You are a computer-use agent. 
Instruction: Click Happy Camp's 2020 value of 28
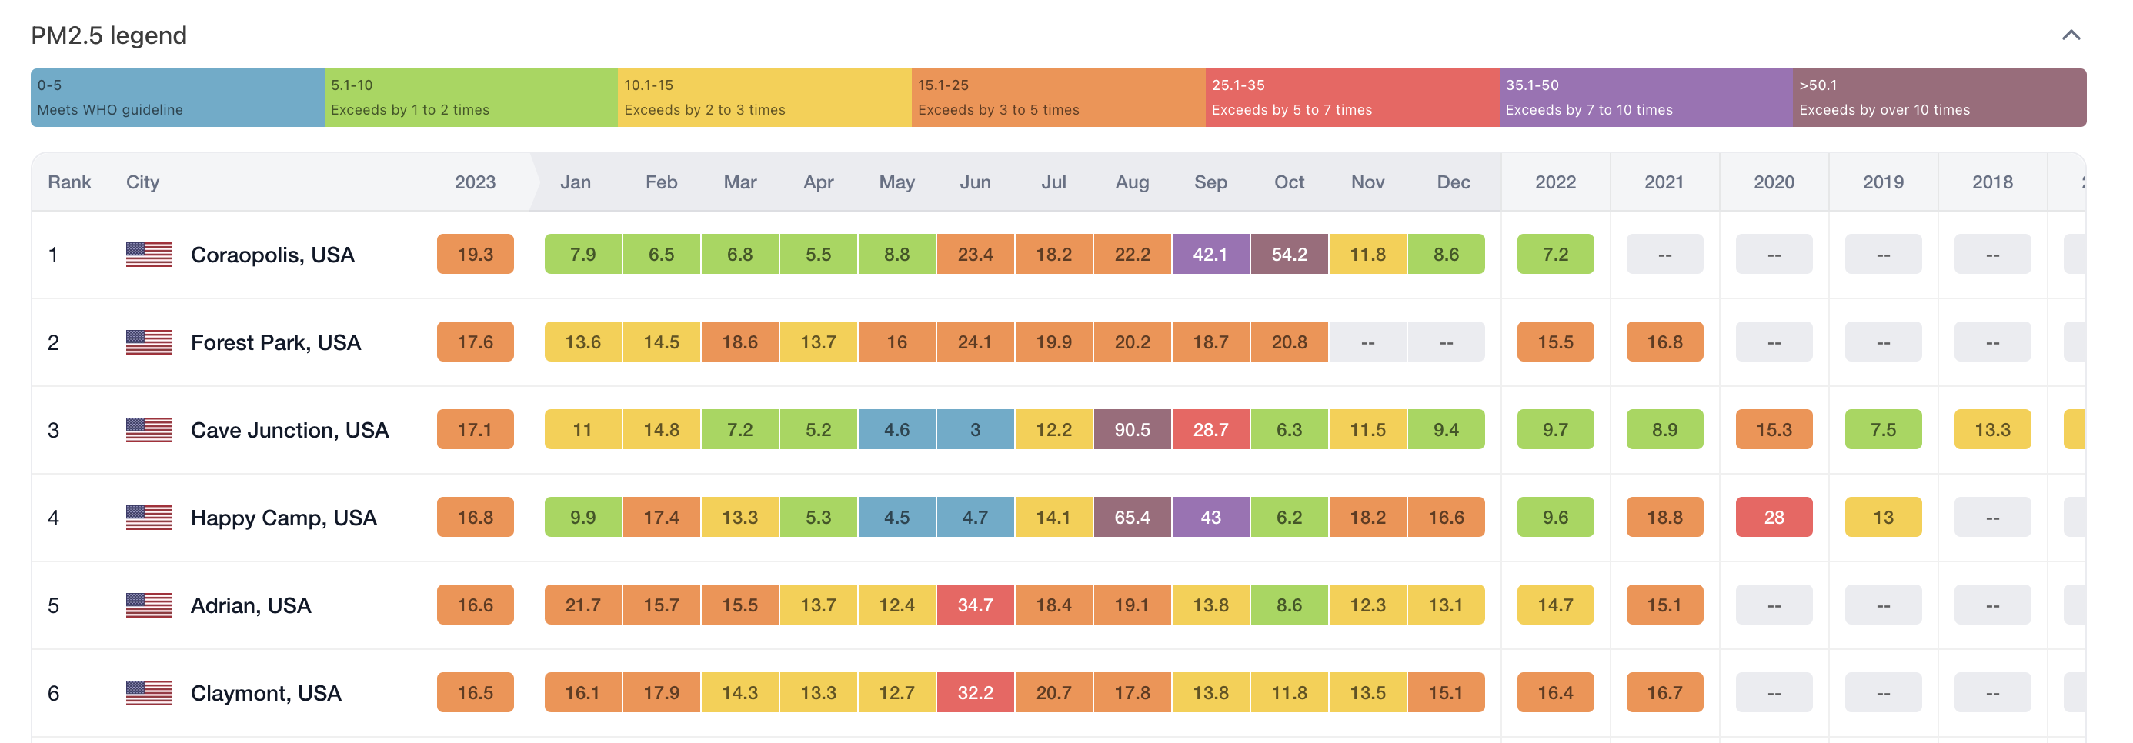click(1774, 517)
